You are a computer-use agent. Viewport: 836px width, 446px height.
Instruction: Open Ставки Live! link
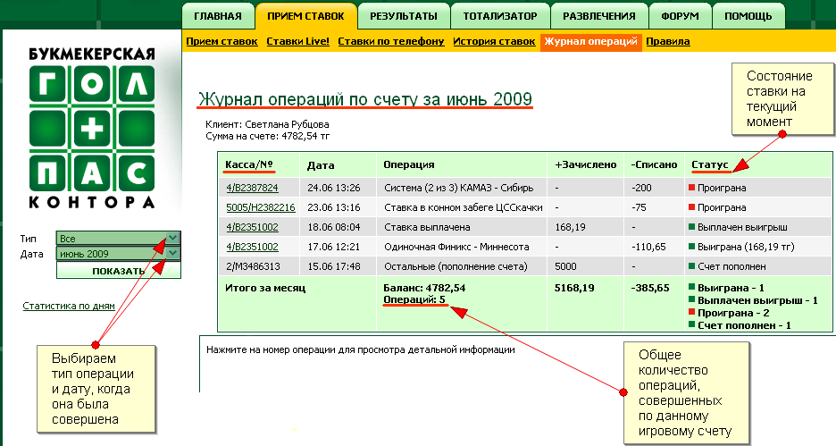(298, 42)
